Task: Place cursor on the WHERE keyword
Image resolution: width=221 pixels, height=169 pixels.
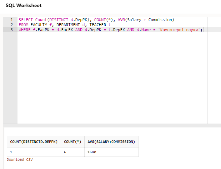Action: click(x=25, y=30)
